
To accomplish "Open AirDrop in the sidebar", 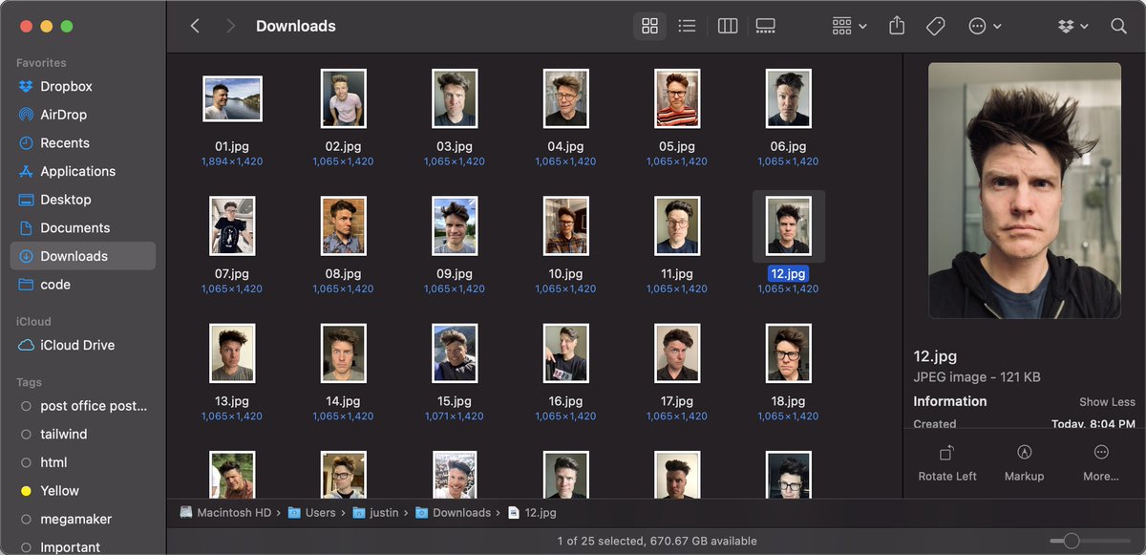I will coord(63,115).
